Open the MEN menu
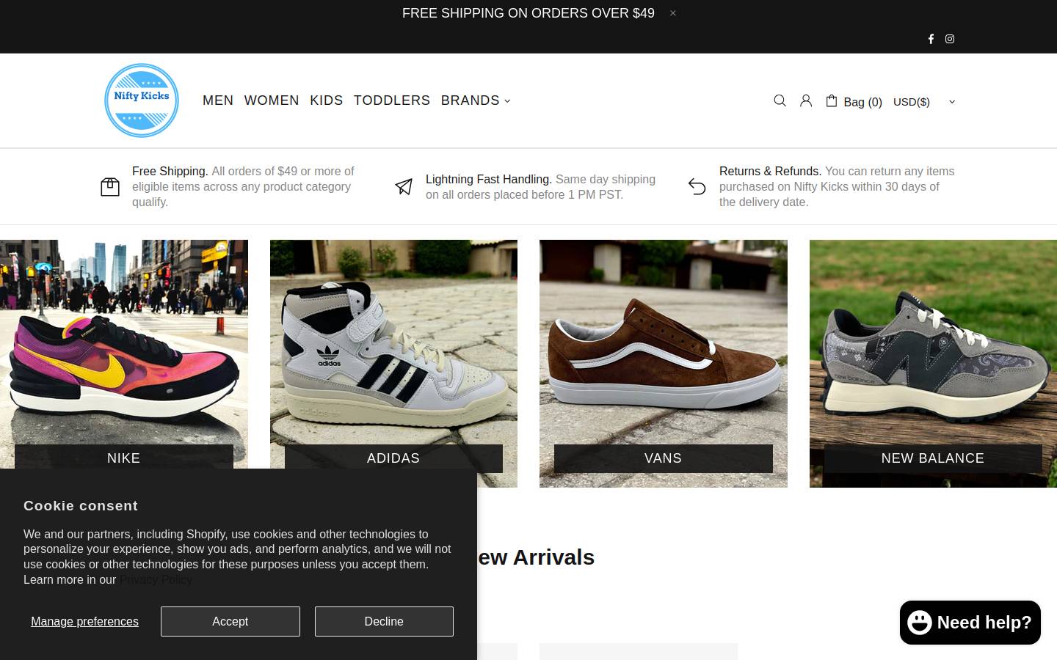Screen dimensions: 1057x660 tap(218, 100)
